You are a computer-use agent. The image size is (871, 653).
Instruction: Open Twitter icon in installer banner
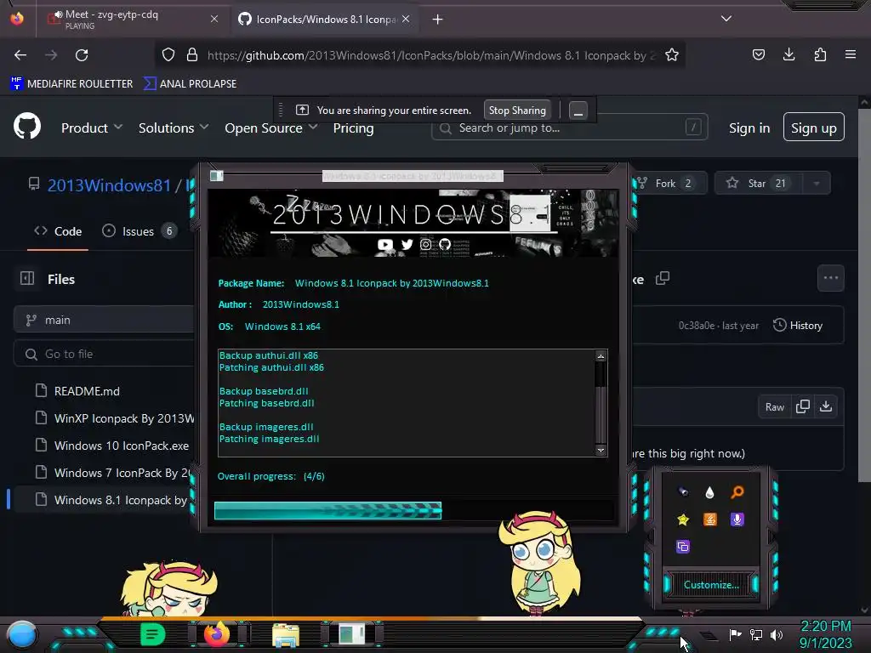click(407, 244)
